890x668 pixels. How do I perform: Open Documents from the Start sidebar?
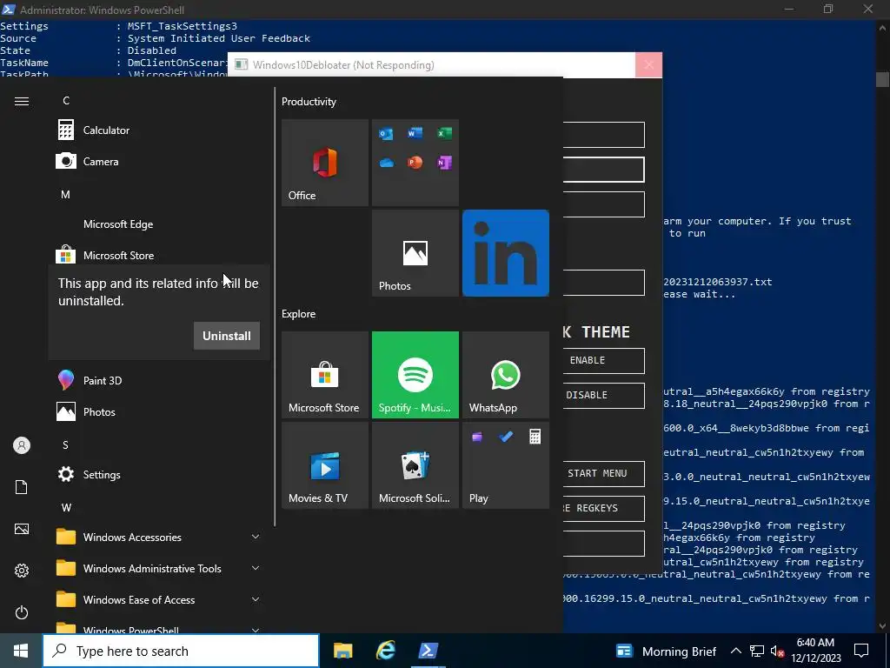coord(22,487)
